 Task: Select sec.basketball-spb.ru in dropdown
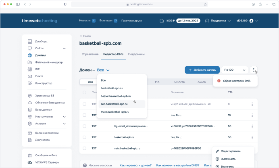pyautogui.click(x=122, y=104)
